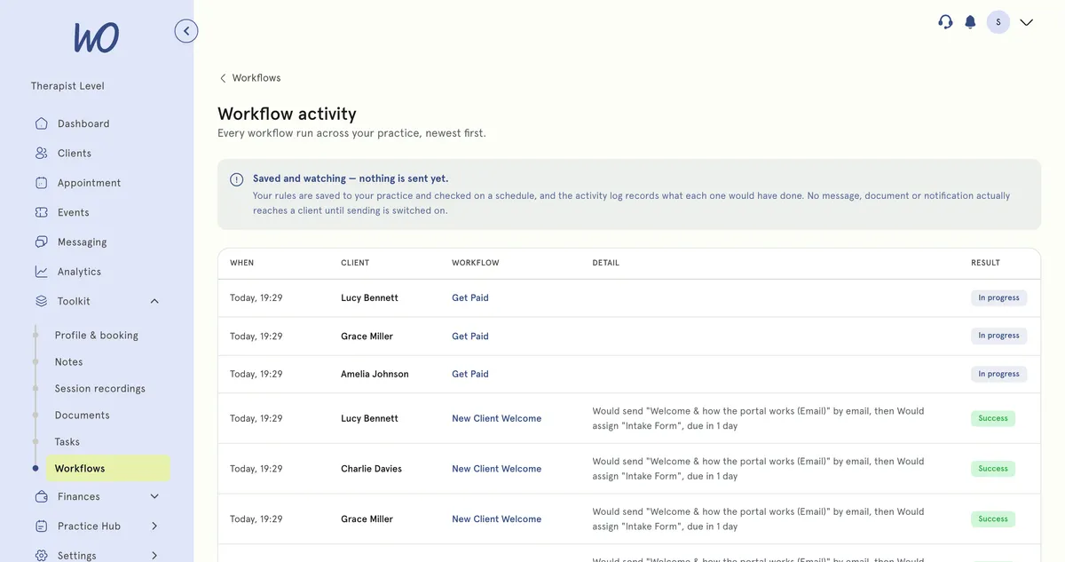Open Get Paid workflow for Amelia Johnson
This screenshot has width=1065, height=562.
point(470,375)
